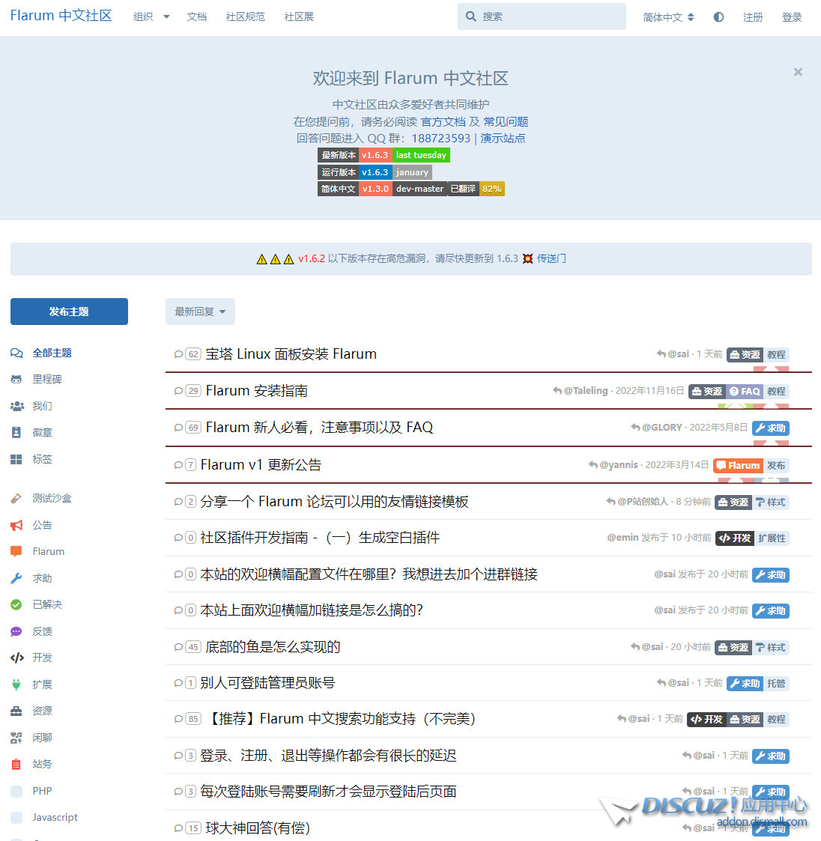Open topic Flarum 安装指南
This screenshot has width=821, height=841.
(x=256, y=390)
